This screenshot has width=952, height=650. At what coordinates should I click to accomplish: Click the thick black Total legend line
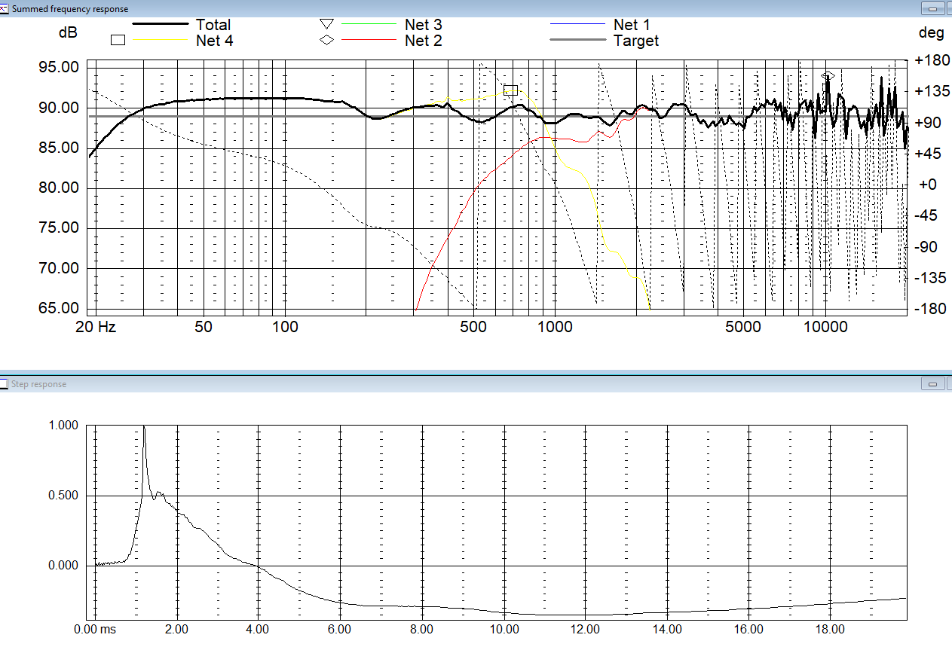click(x=161, y=25)
